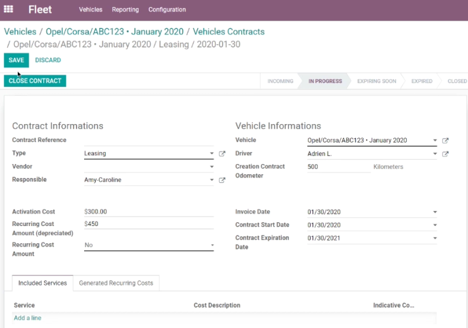Open the Contract Expiration Date picker arrow
Viewport: 468px width, 328px height.
tap(435, 238)
